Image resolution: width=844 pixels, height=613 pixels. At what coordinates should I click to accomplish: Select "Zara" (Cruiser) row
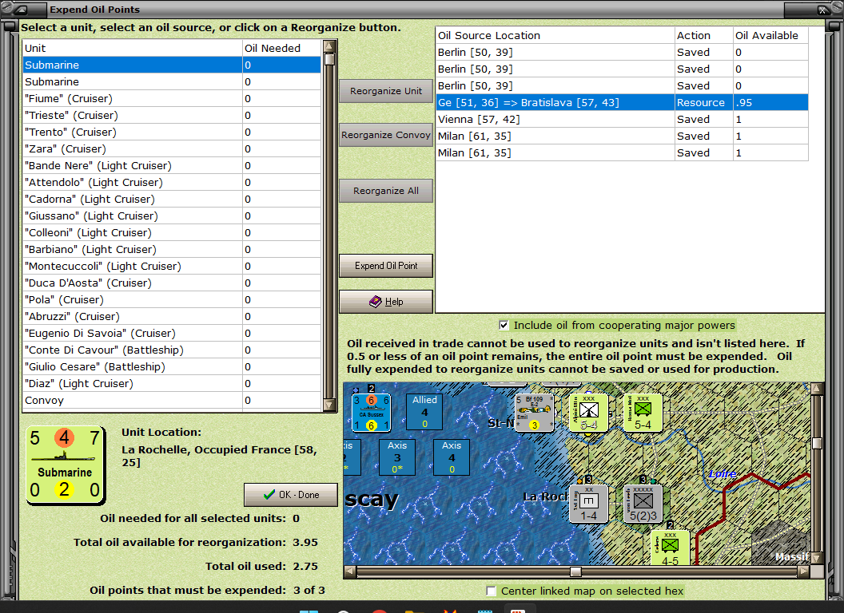[x=172, y=149]
